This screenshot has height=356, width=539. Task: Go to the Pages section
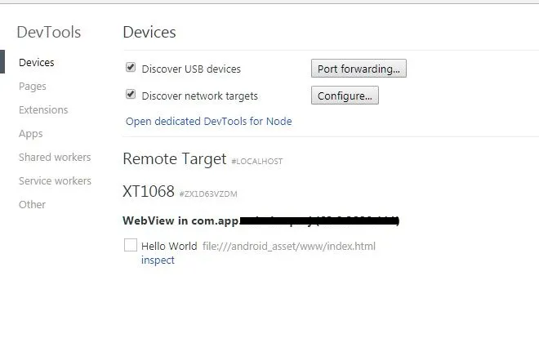pyautogui.click(x=33, y=86)
